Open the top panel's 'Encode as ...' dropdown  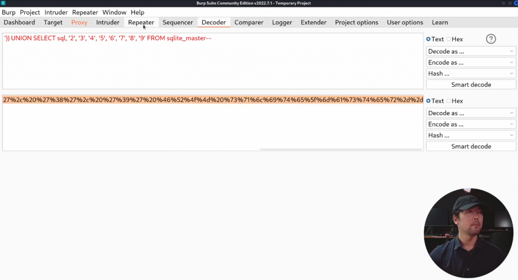click(x=471, y=62)
